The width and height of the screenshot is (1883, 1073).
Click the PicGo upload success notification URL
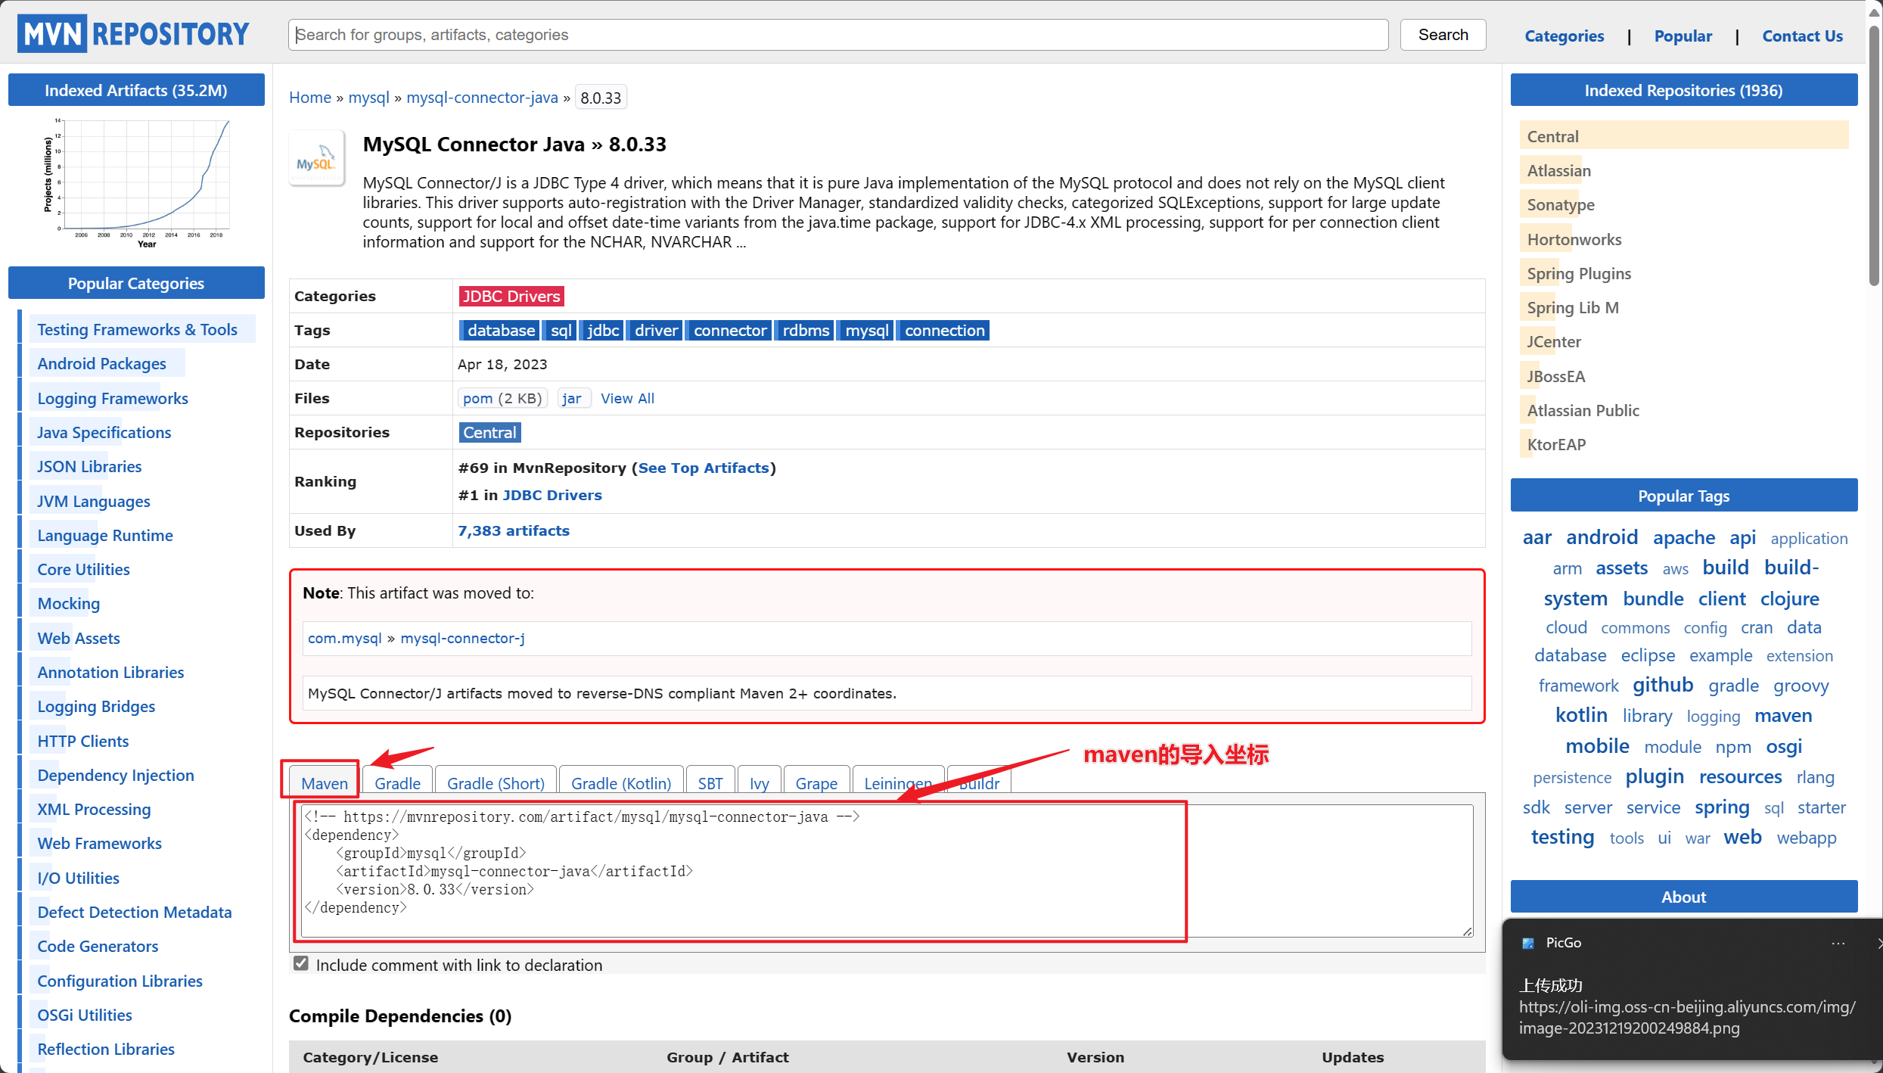1686,1017
